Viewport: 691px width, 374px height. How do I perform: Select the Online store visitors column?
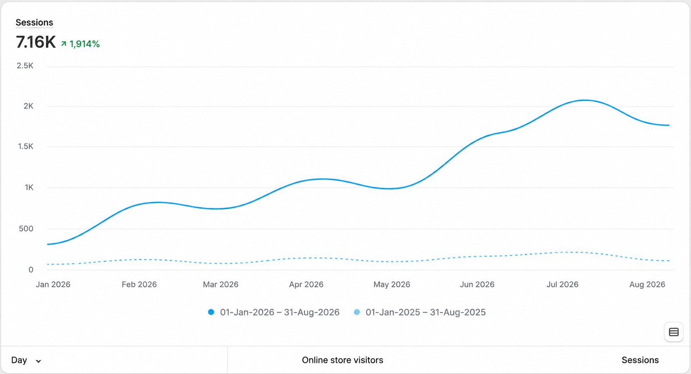click(x=342, y=360)
